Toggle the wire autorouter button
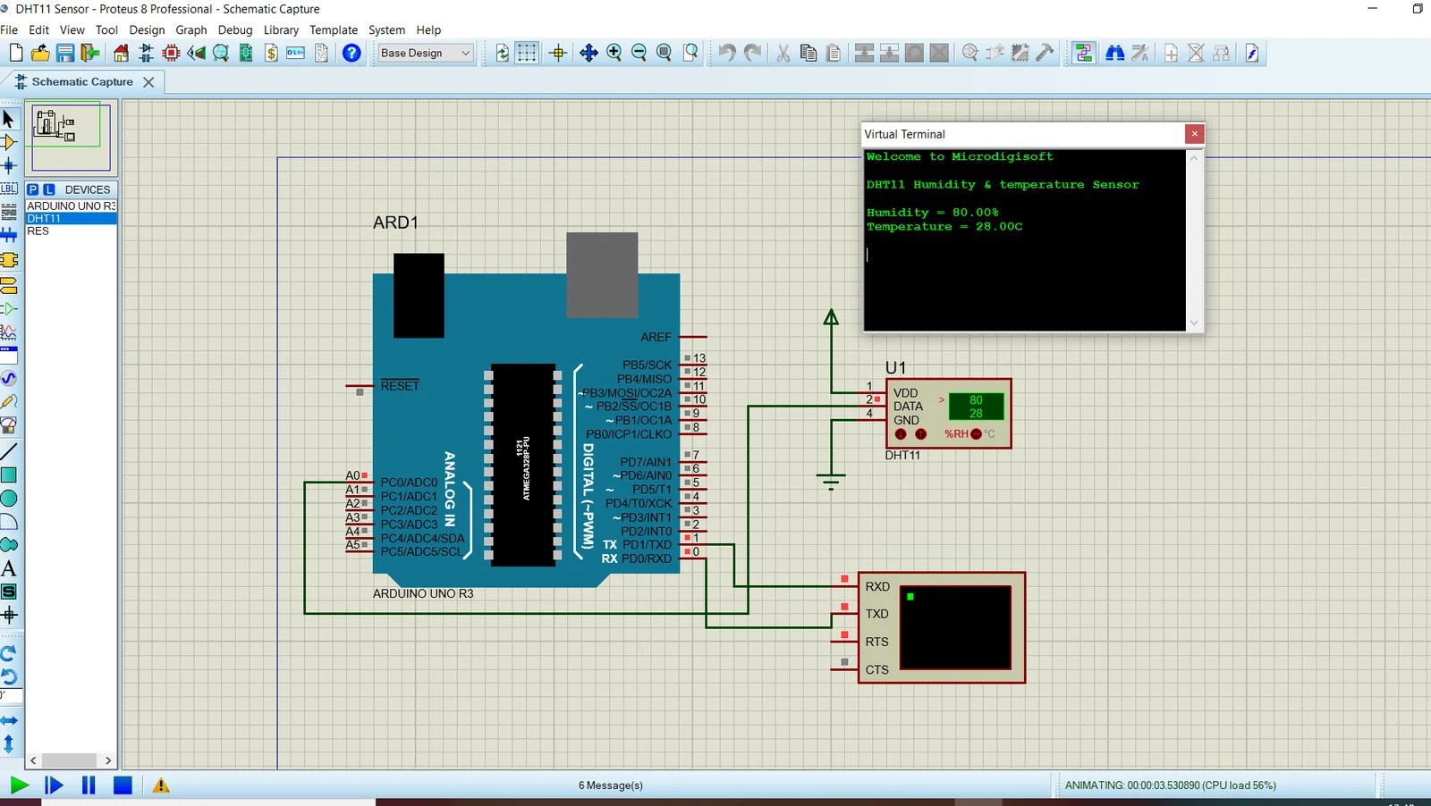The width and height of the screenshot is (1431, 806). [x=1084, y=53]
